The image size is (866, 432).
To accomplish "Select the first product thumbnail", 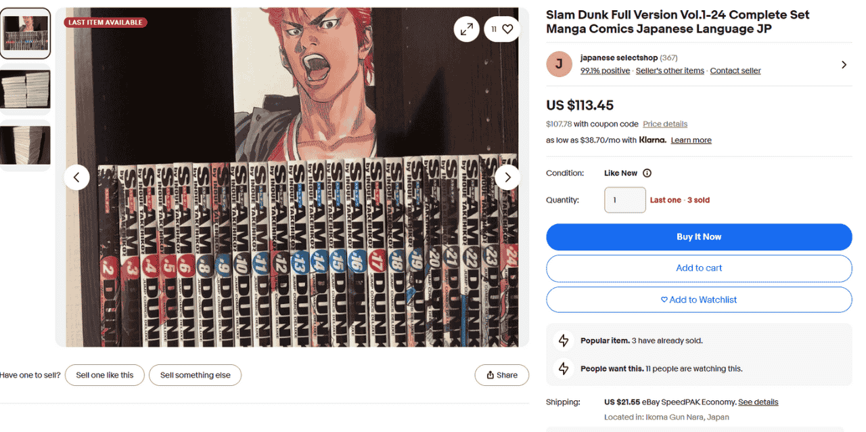I will click(25, 33).
